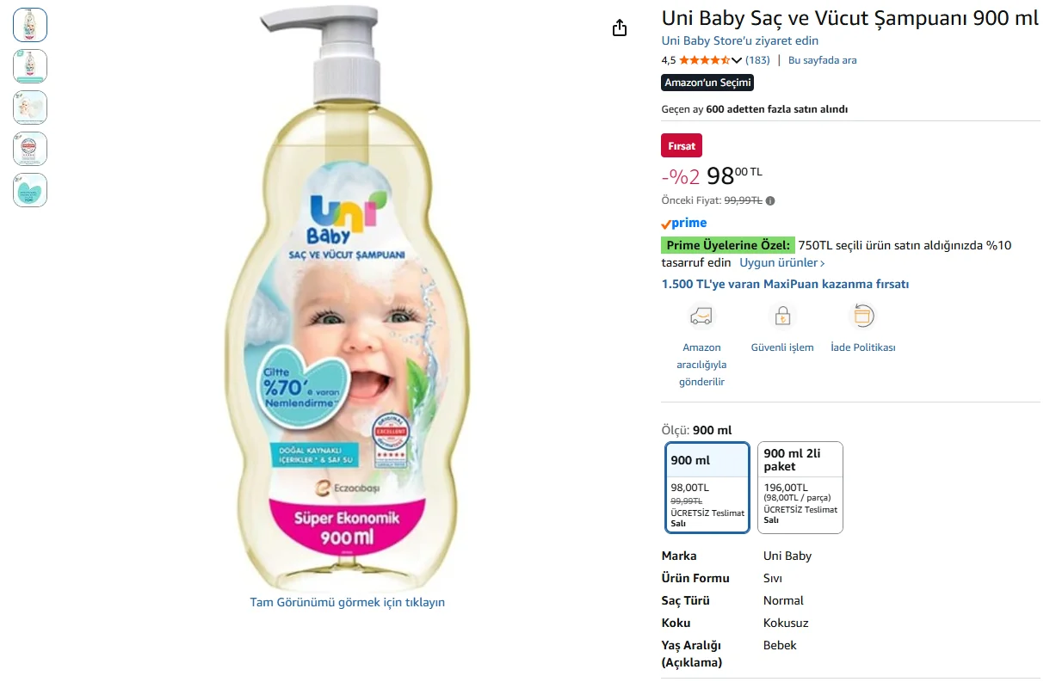Image resolution: width=1056 pixels, height=682 pixels.
Task: Select the 900 ml 2li paket option
Action: click(800, 488)
